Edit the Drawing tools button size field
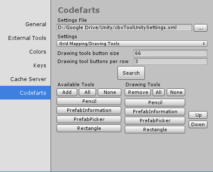Viewport: 213px width, 172px height. pos(171,53)
